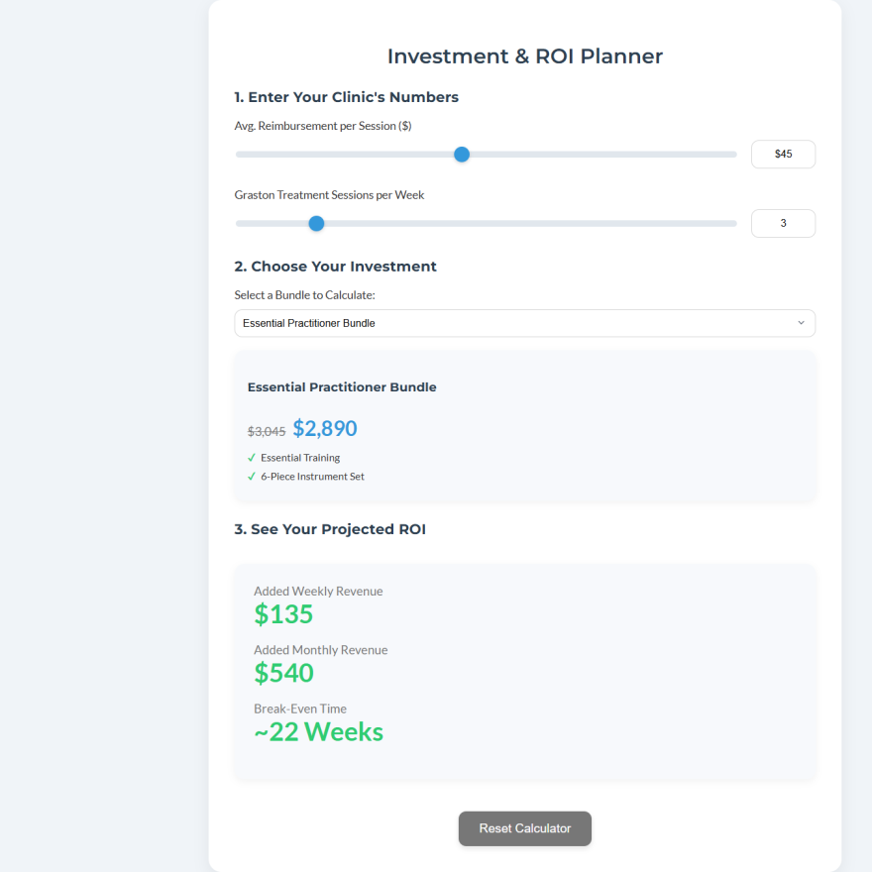Viewport: 872px width, 872px height.
Task: Click the heading Enter Your Clinic's Numbers
Action: pyautogui.click(x=345, y=97)
